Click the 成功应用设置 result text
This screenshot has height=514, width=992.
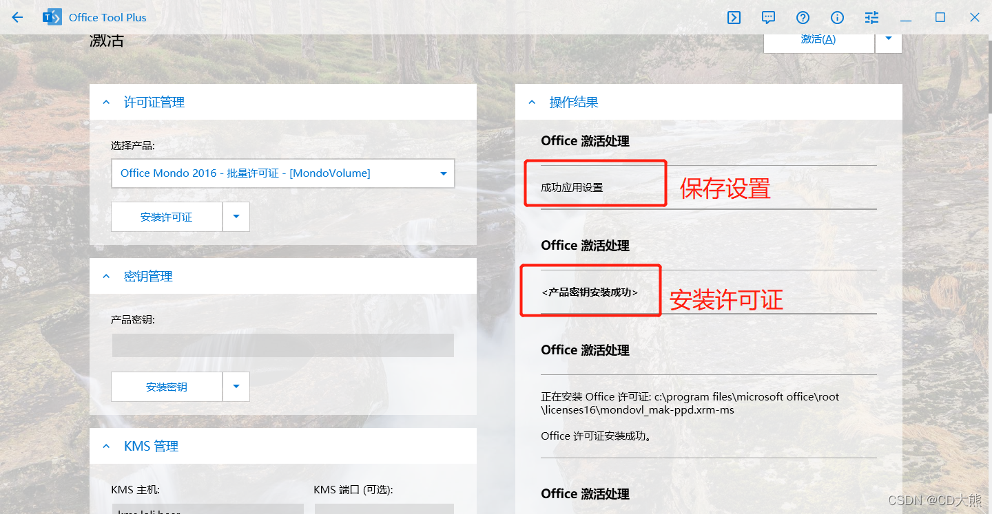click(572, 187)
